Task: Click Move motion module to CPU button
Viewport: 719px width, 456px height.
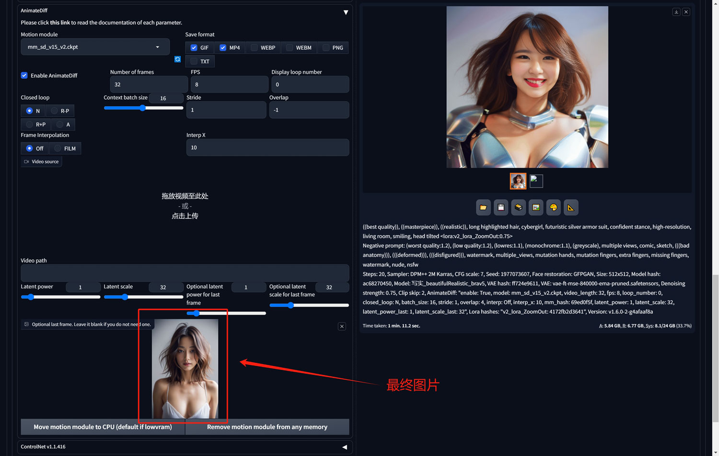Action: (103, 427)
